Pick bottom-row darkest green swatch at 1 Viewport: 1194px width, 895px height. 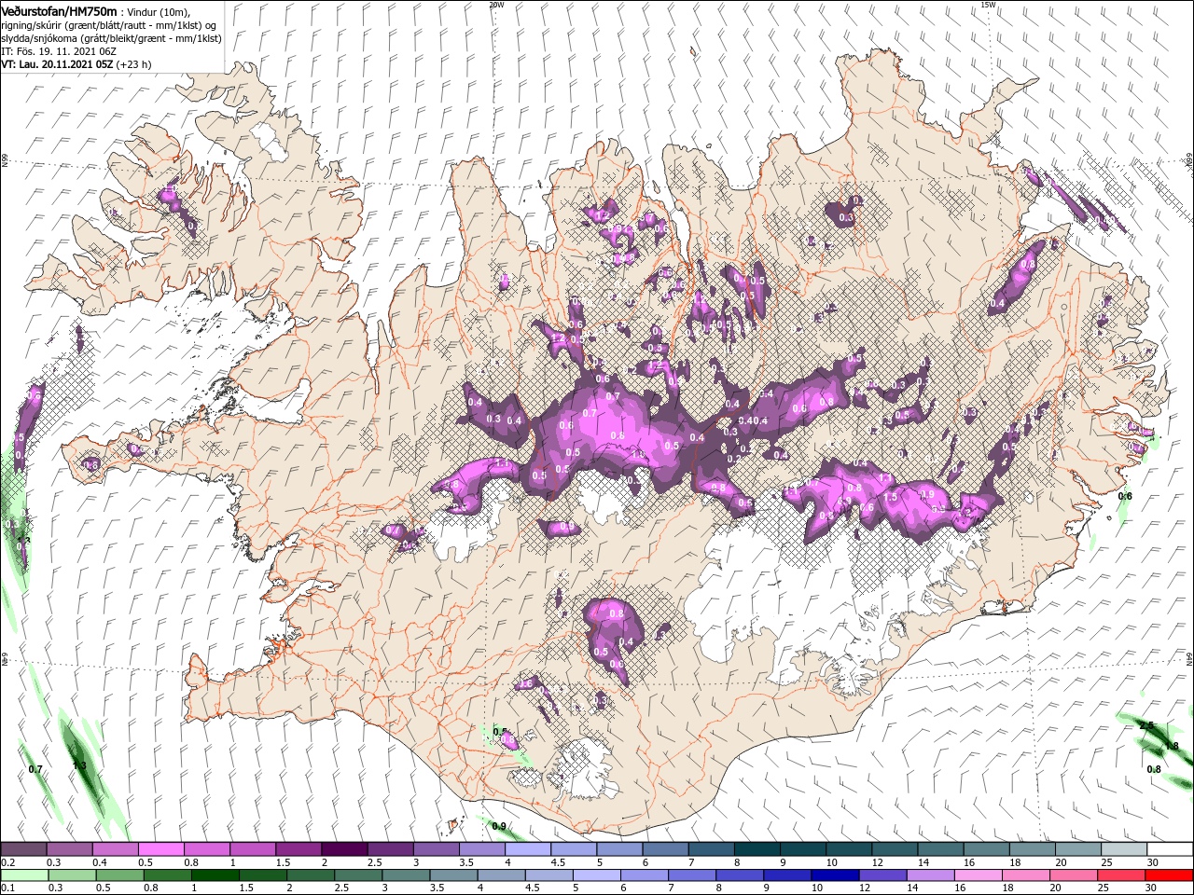215,875
